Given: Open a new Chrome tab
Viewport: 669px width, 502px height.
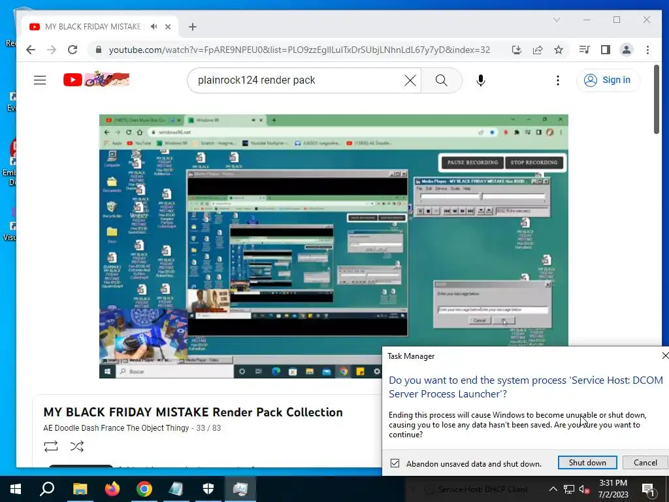Looking at the screenshot, I should (193, 27).
